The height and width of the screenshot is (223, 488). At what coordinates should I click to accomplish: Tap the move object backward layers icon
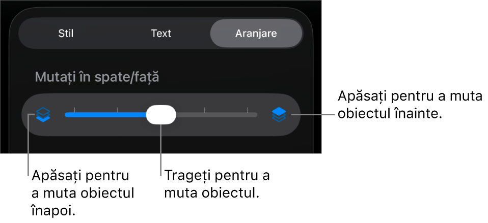(x=43, y=114)
